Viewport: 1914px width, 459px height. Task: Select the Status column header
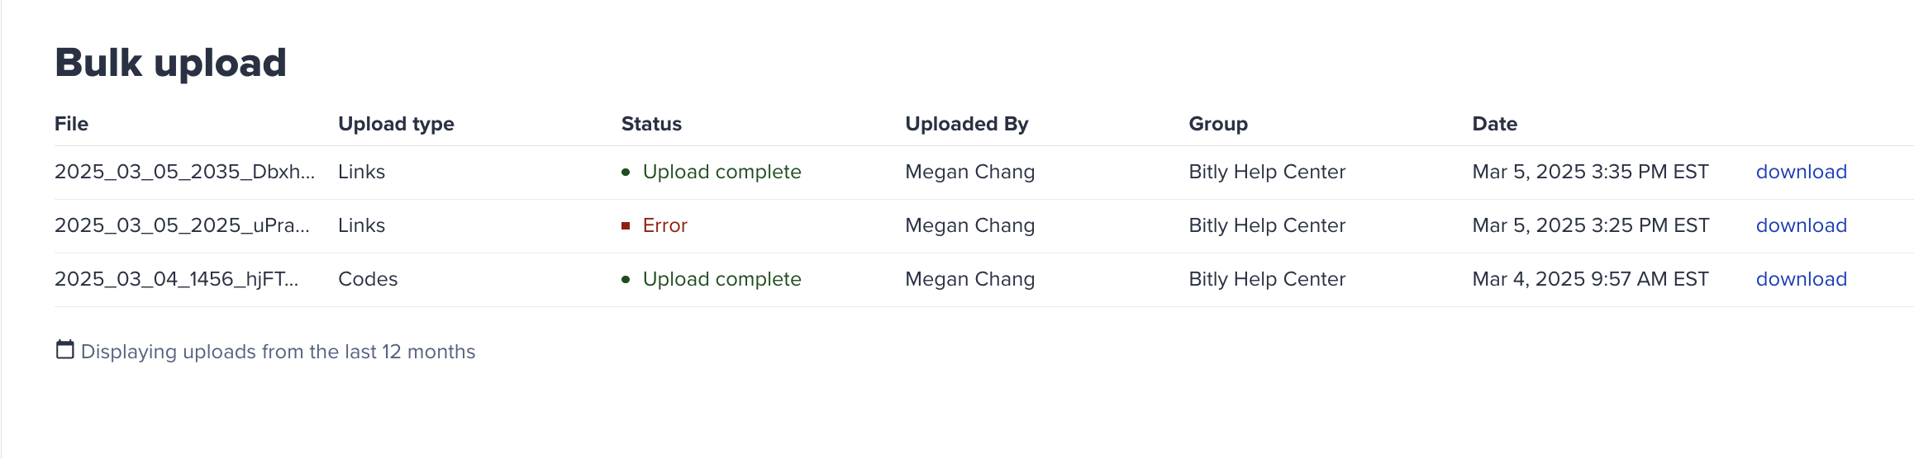click(651, 124)
